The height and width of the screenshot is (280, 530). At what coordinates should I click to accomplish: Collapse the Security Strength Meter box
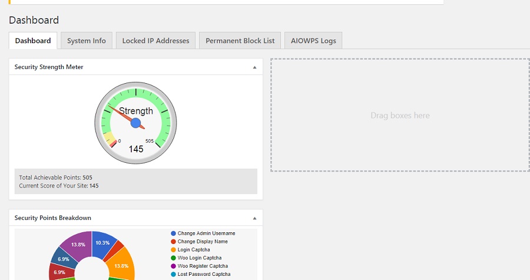(254, 67)
